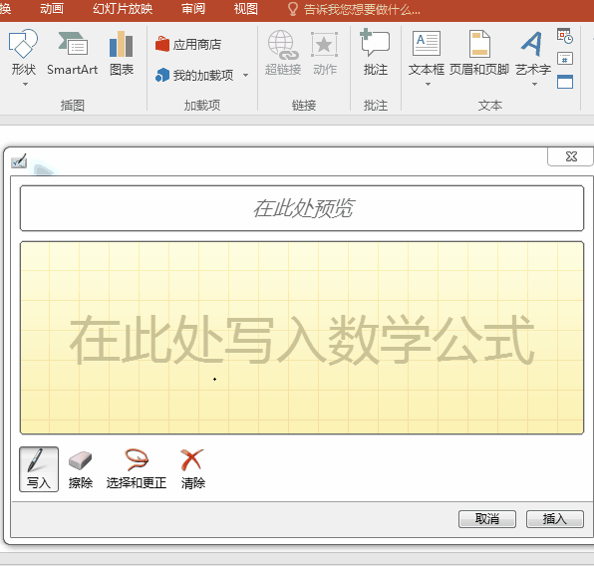Click the equation preview area

tap(302, 208)
